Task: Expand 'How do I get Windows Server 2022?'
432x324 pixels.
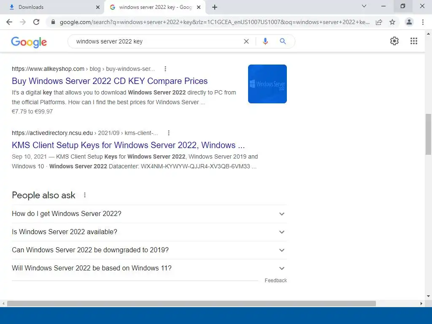Action: coord(149,214)
